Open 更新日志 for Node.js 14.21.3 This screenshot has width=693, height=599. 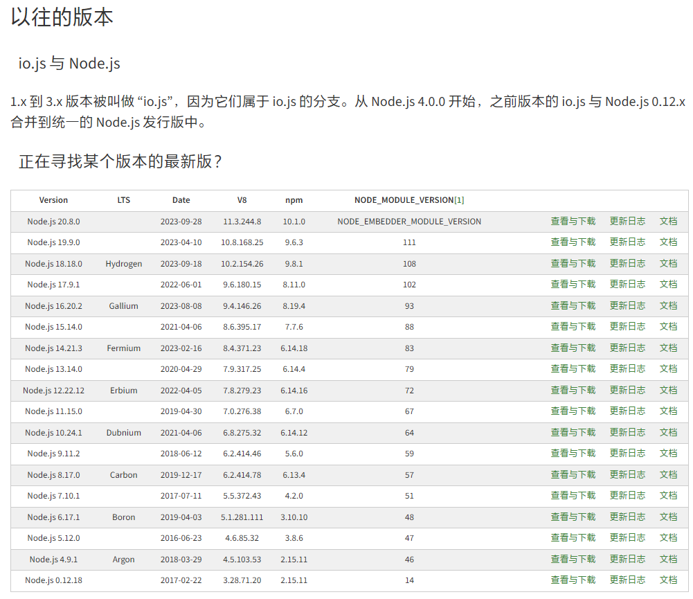click(627, 348)
